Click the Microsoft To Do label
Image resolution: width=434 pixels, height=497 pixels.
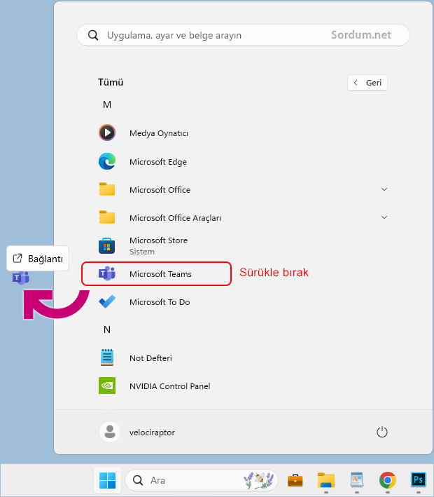tap(160, 302)
